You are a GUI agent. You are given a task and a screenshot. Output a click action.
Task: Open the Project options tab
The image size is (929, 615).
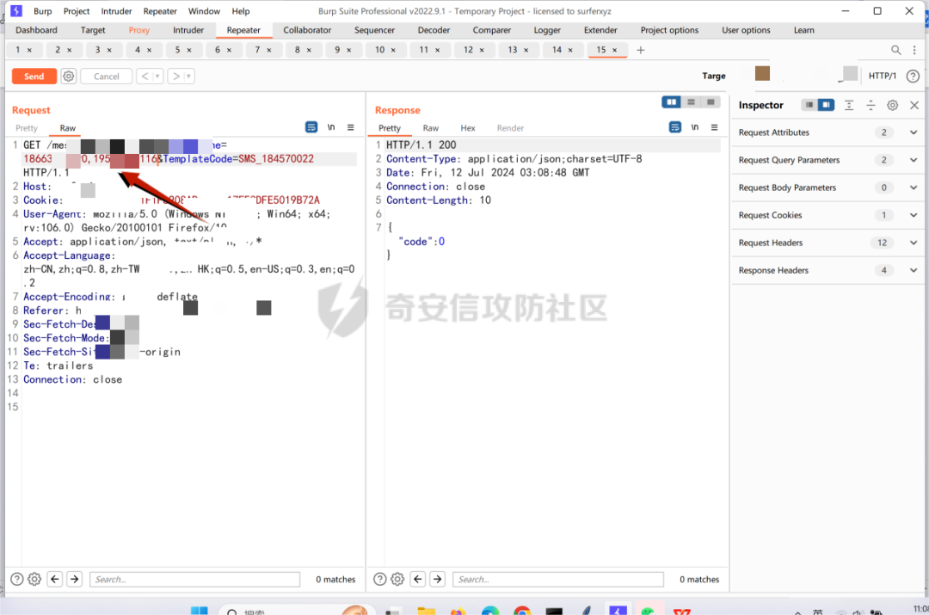[669, 30]
